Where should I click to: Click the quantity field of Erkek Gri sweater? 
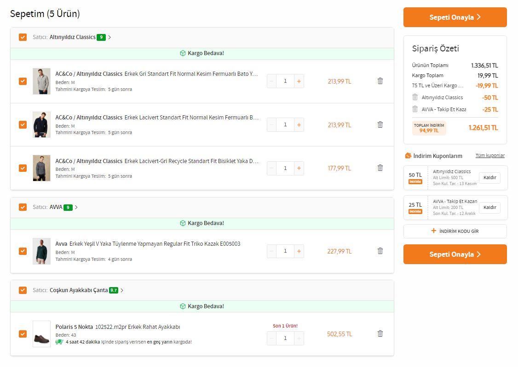click(285, 81)
